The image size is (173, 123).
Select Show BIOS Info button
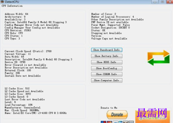107,62
